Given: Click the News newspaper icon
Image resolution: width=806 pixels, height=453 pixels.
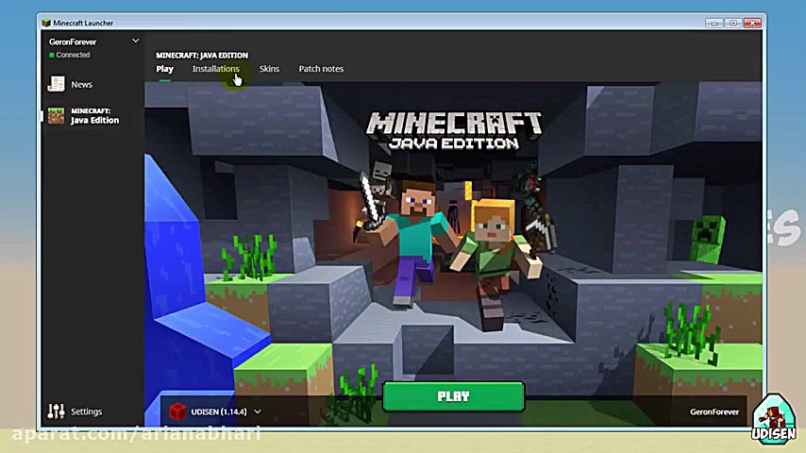Looking at the screenshot, I should (x=56, y=84).
